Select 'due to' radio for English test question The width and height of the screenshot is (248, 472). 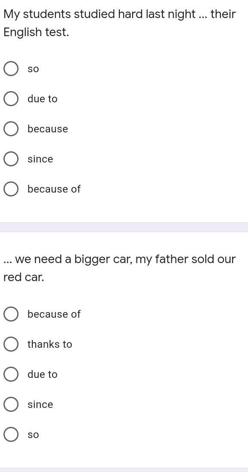(11, 99)
